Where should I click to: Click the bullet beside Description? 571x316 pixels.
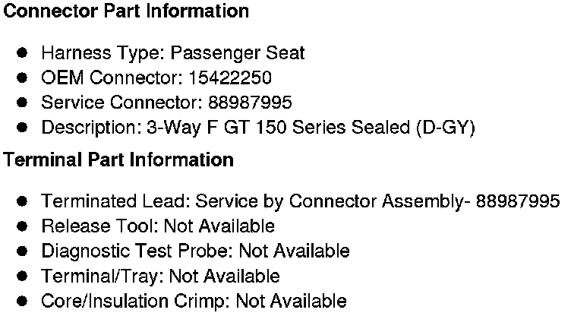(23, 128)
